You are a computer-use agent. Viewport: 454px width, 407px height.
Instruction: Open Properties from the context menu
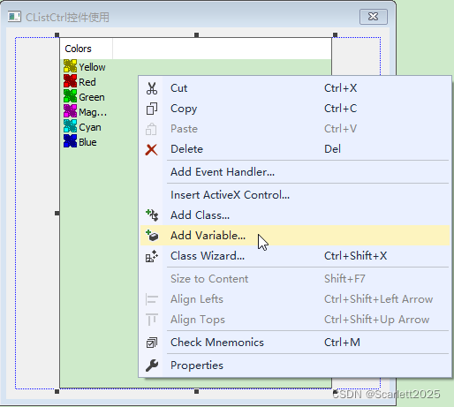pos(295,366)
